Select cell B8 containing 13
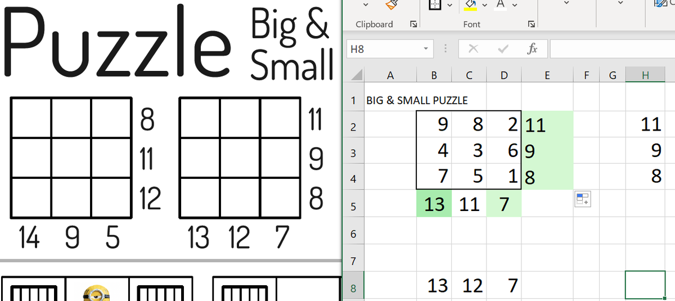The height and width of the screenshot is (301, 675). (x=434, y=286)
